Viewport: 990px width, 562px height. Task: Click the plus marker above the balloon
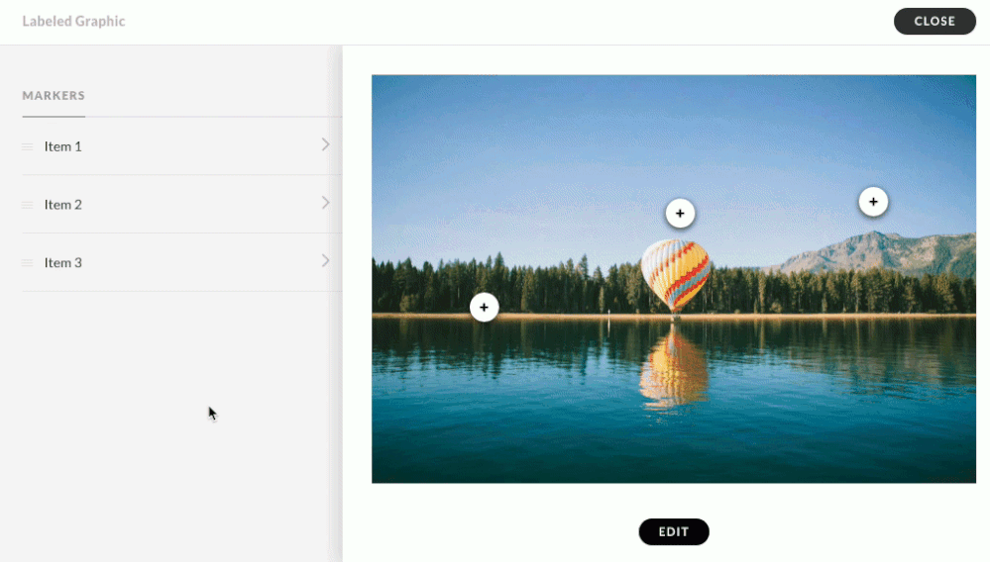tap(680, 214)
